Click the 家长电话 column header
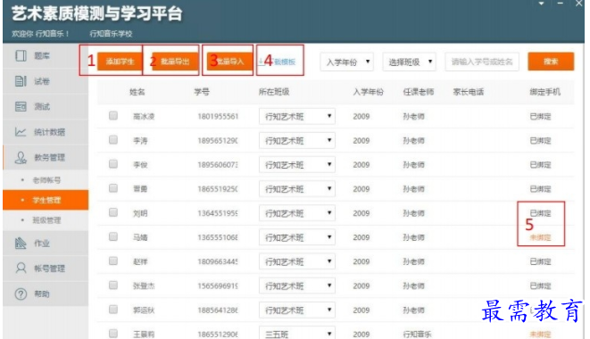 (x=469, y=92)
